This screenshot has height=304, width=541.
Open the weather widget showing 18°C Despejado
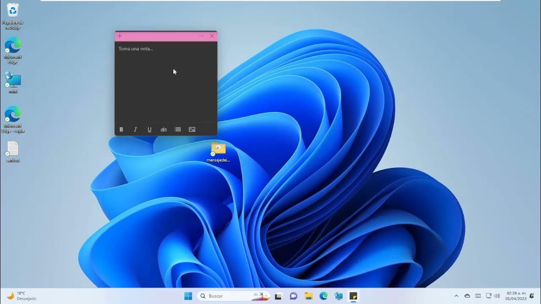tap(21, 296)
